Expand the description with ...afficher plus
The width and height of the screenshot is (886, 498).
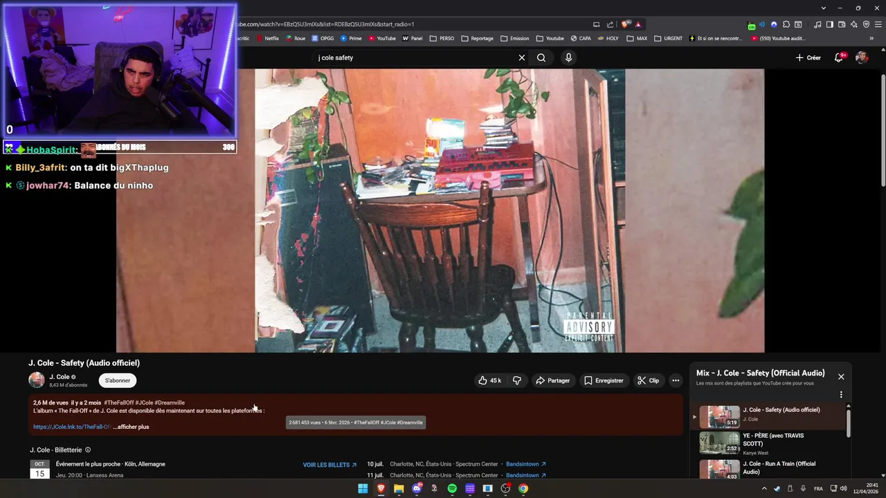pyautogui.click(x=131, y=427)
